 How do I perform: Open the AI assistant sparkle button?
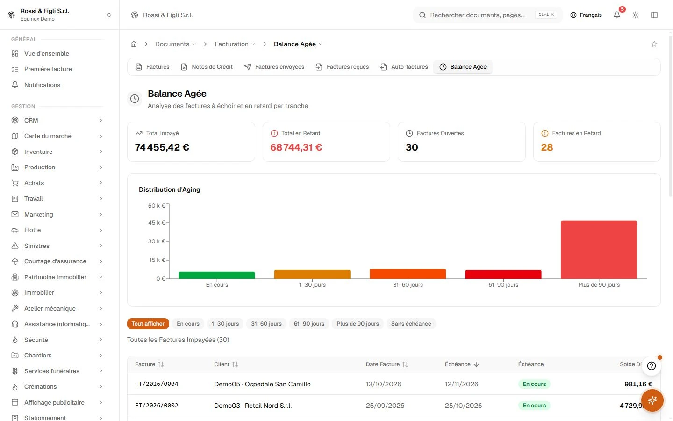[652, 400]
